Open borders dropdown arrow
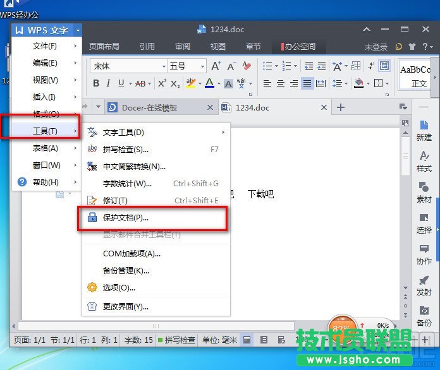Image resolution: width=440 pixels, height=370 pixels. 388,83
